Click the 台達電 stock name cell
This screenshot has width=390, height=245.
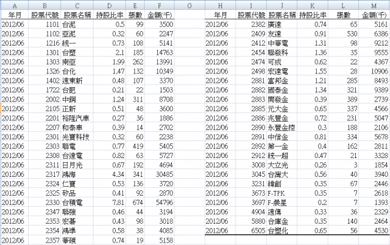pyautogui.click(x=77, y=156)
